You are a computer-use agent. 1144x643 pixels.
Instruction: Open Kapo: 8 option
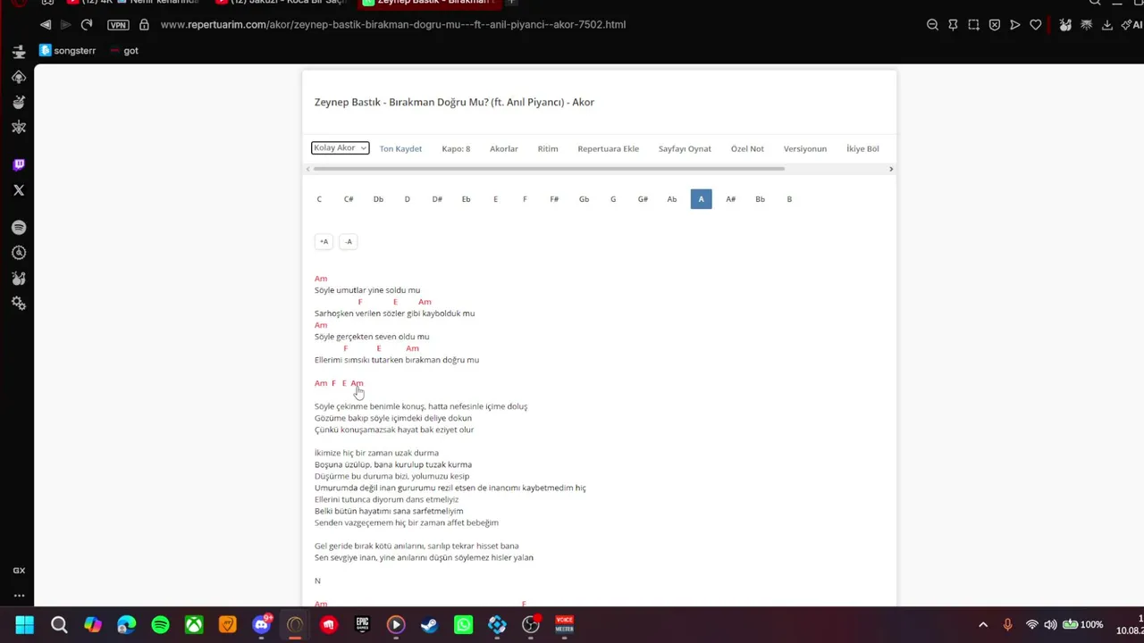(456, 148)
